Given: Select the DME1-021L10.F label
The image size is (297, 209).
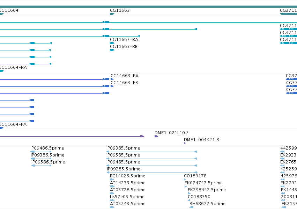Looking at the screenshot, I should 171,133.
